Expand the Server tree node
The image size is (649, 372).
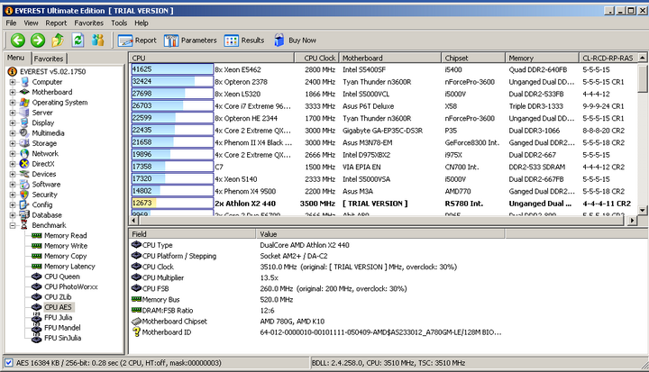coord(13,113)
